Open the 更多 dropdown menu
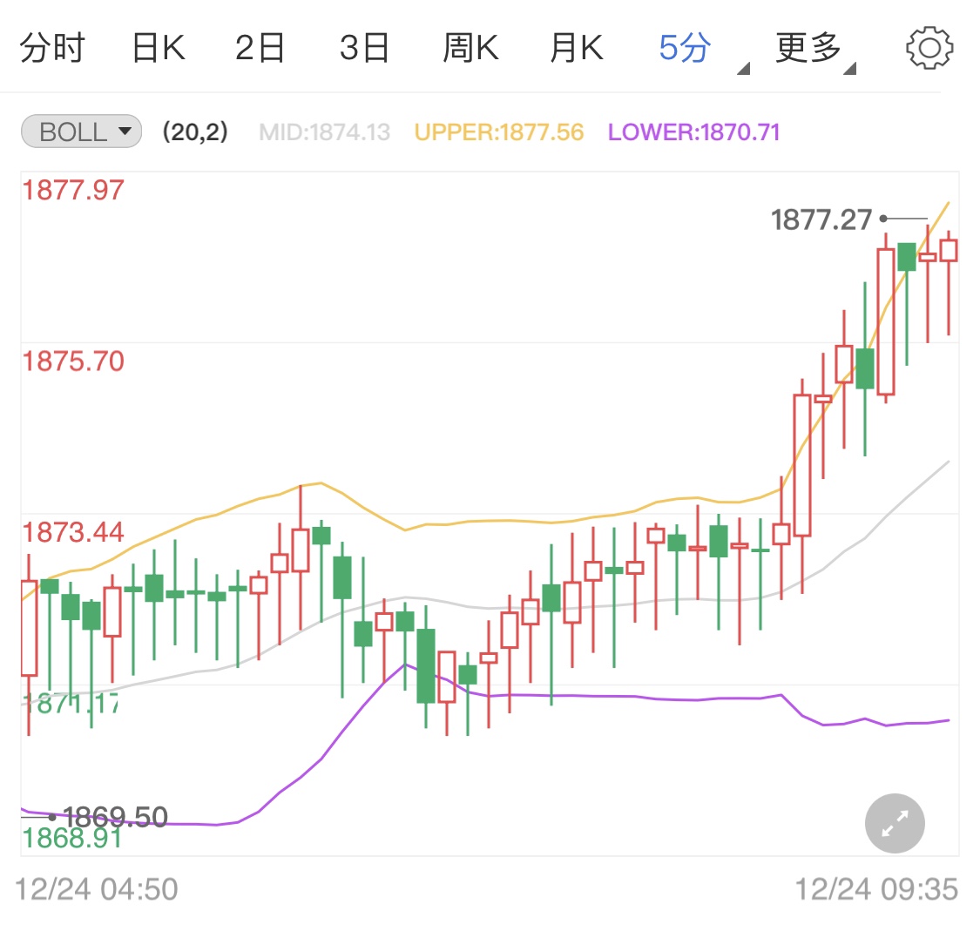 point(810,48)
